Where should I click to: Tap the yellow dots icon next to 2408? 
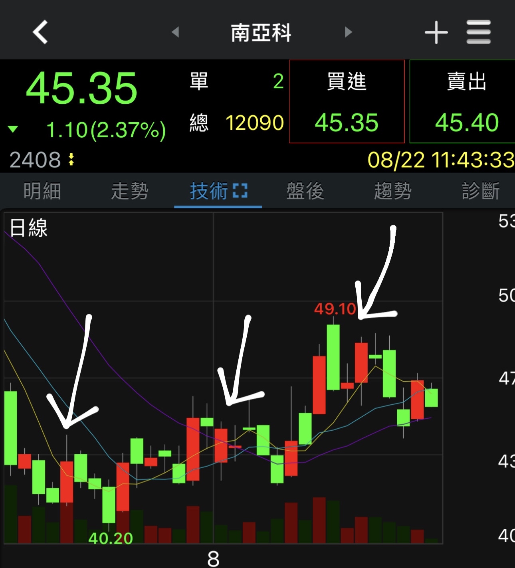tap(71, 159)
